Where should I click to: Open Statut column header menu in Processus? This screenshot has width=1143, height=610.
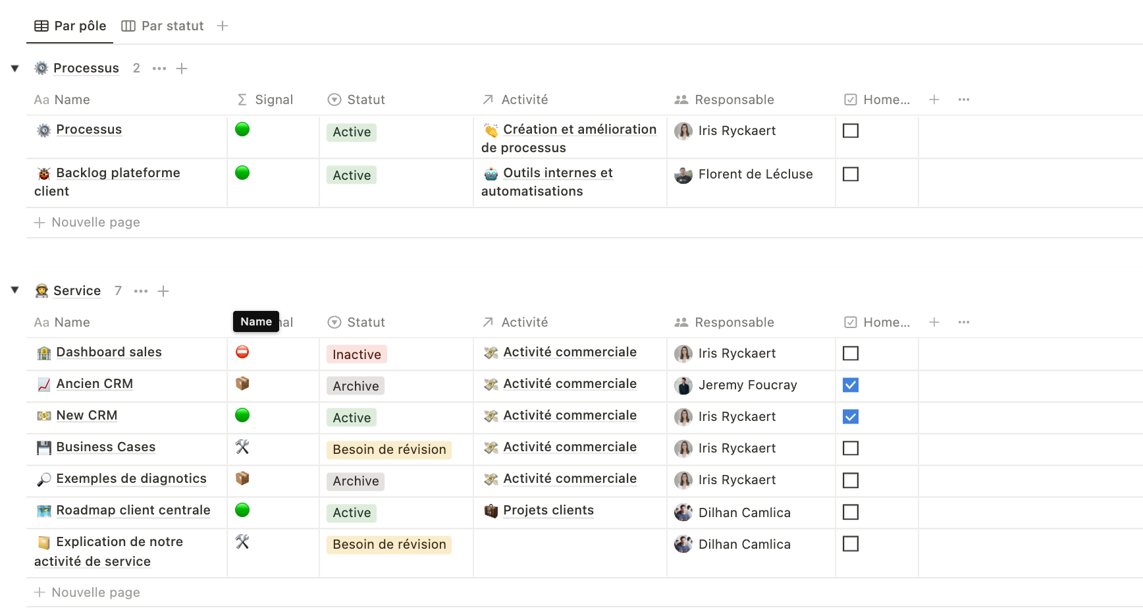(x=365, y=99)
